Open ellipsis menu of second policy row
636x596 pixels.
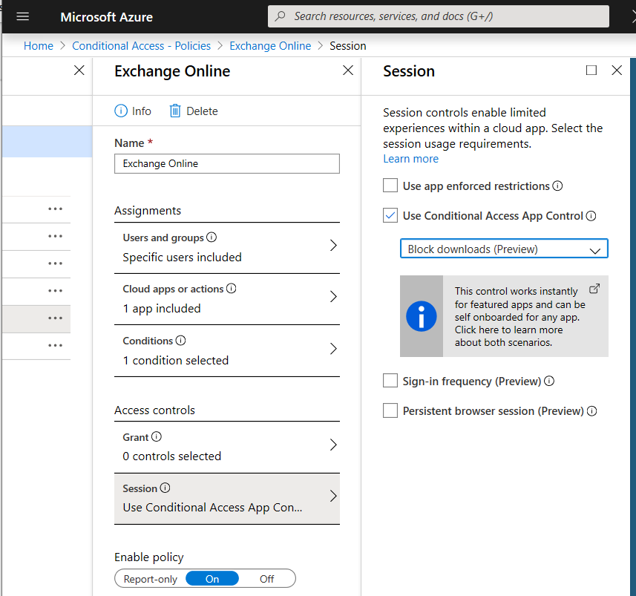pos(55,236)
